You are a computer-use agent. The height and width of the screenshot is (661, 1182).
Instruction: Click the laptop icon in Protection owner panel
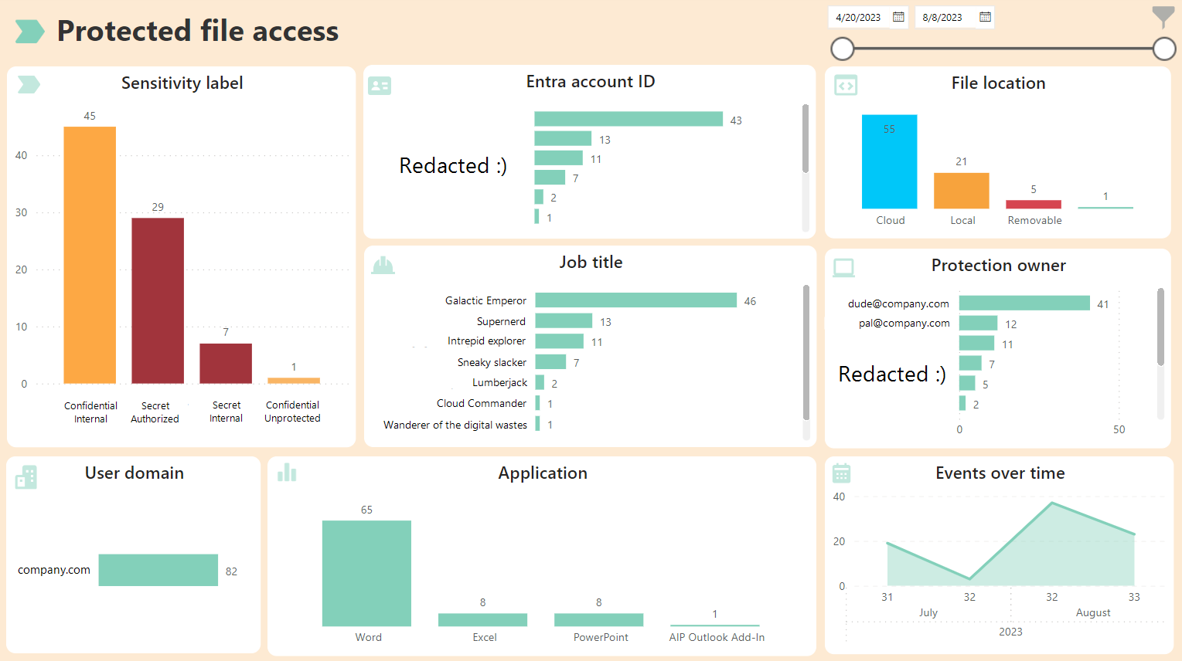843,268
